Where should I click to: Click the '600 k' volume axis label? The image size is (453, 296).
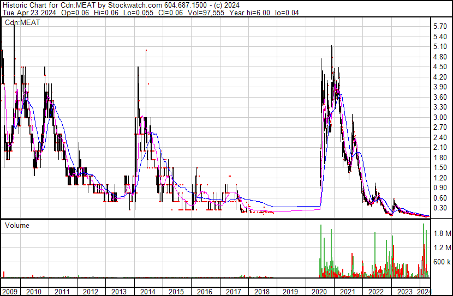pos(442,262)
